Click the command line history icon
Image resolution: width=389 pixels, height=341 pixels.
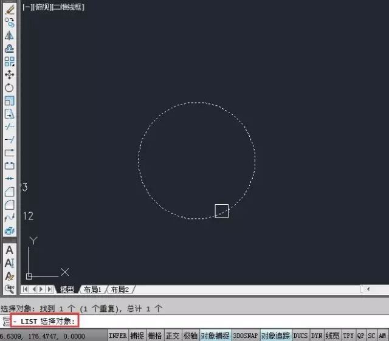coord(6,322)
